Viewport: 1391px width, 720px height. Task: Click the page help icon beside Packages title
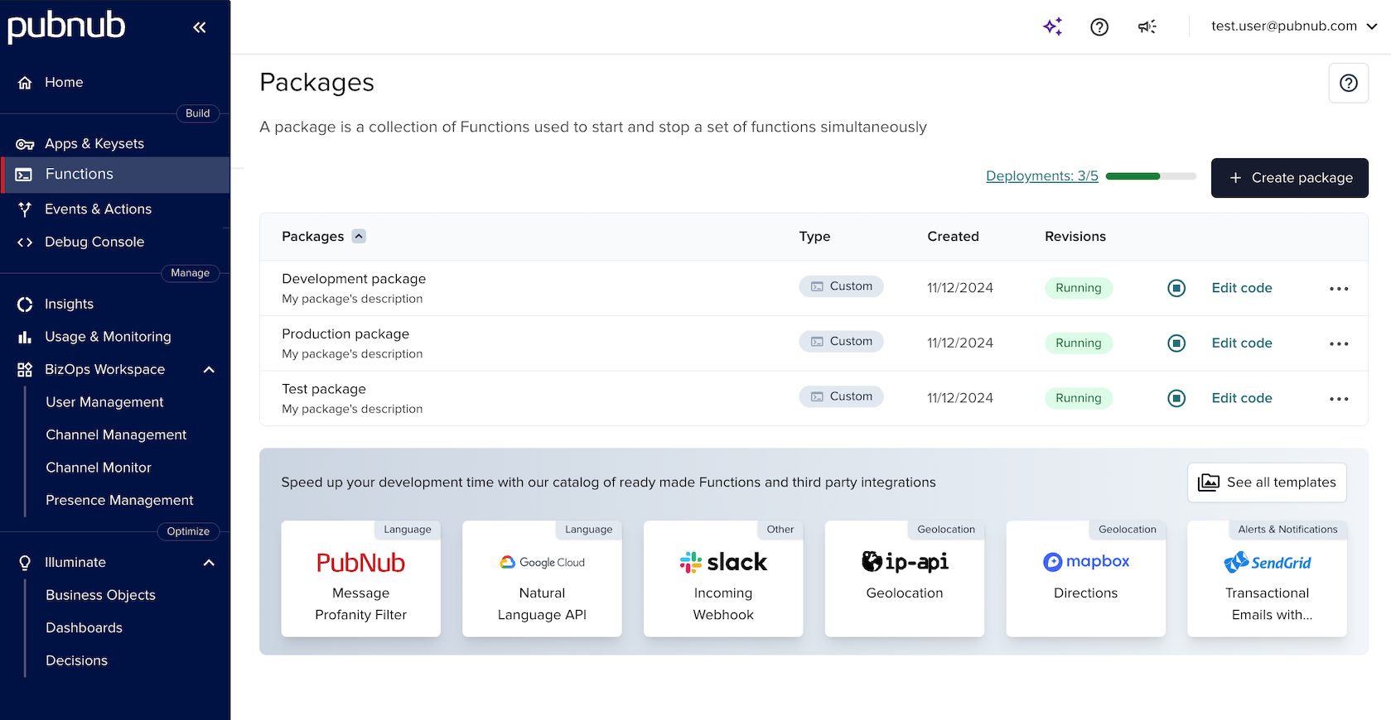[x=1349, y=83]
